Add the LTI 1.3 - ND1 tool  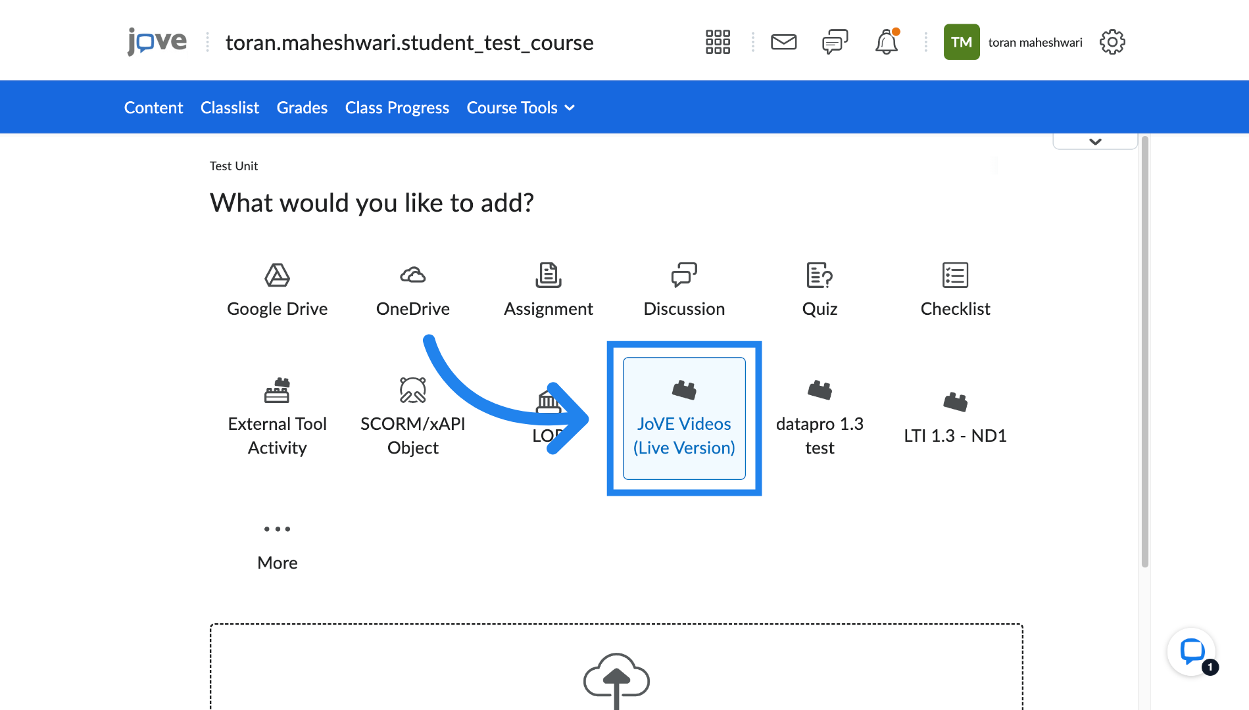[x=955, y=418]
